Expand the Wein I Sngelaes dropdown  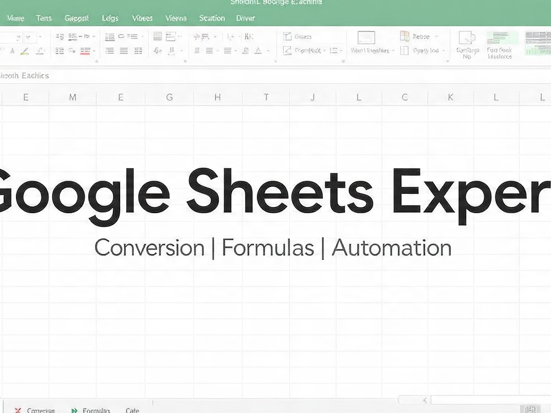[393, 51]
